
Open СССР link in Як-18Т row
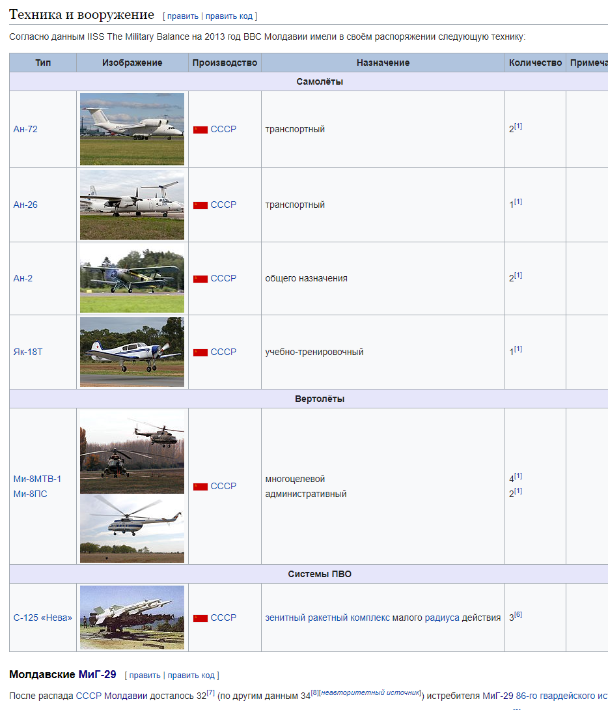223,352
